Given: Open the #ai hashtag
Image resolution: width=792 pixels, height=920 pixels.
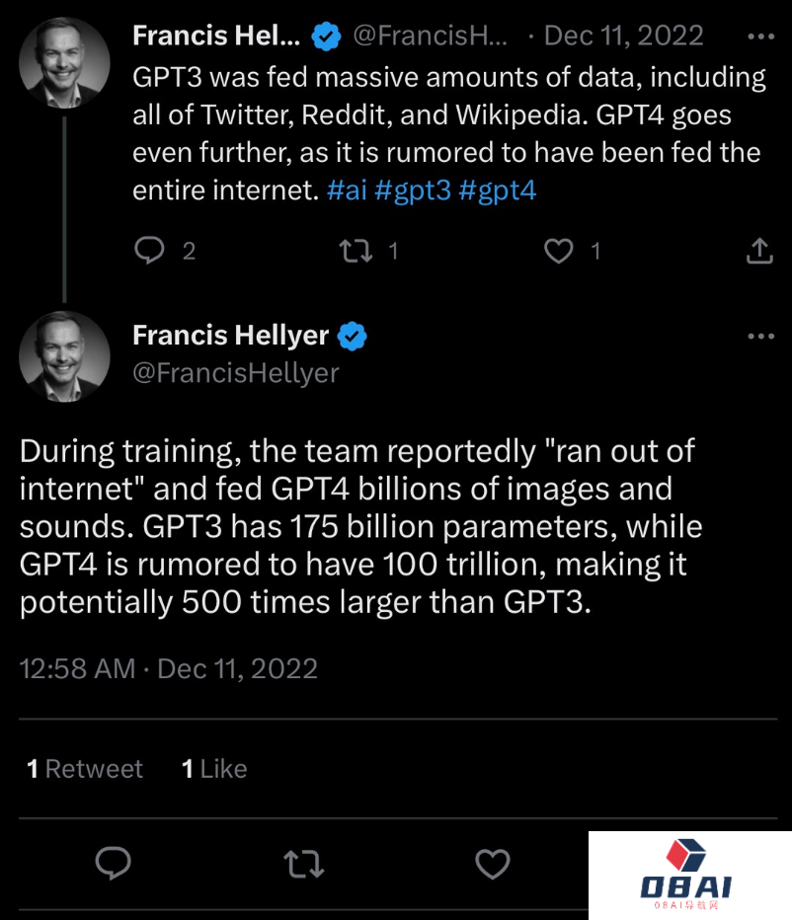Looking at the screenshot, I should point(346,190).
